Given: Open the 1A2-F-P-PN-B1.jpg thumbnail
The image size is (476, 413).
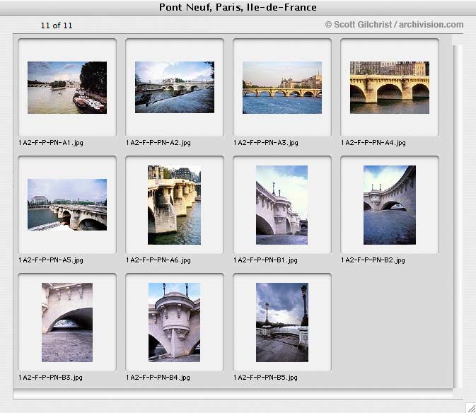Looking at the screenshot, I should (x=281, y=205).
